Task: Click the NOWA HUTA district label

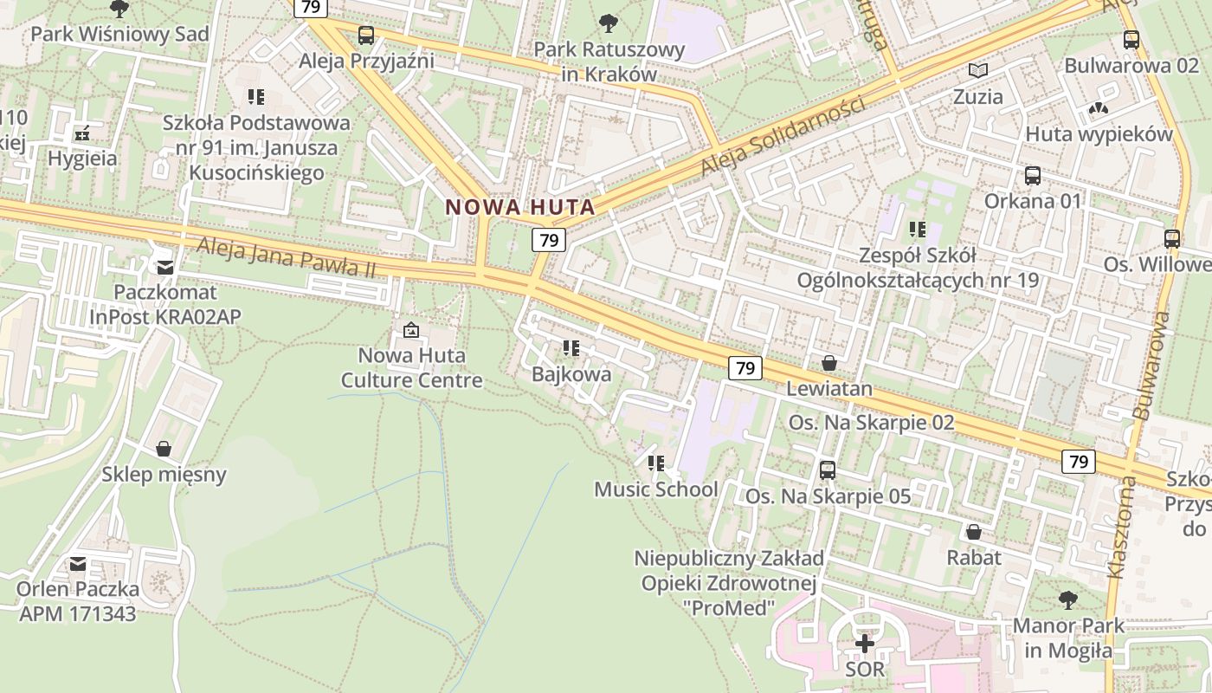Action: pos(520,207)
